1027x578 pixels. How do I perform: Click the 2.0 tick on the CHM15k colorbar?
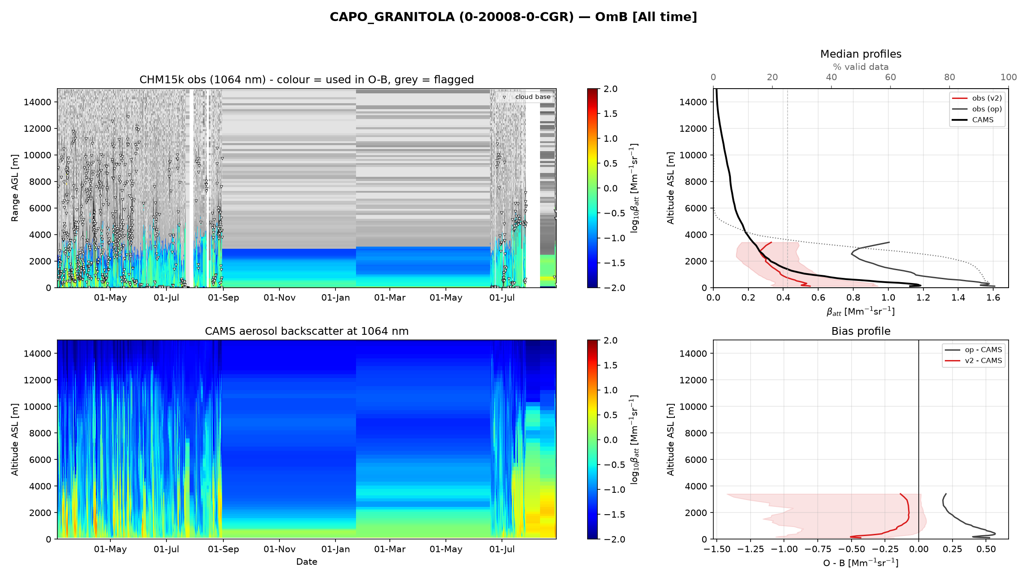[611, 89]
